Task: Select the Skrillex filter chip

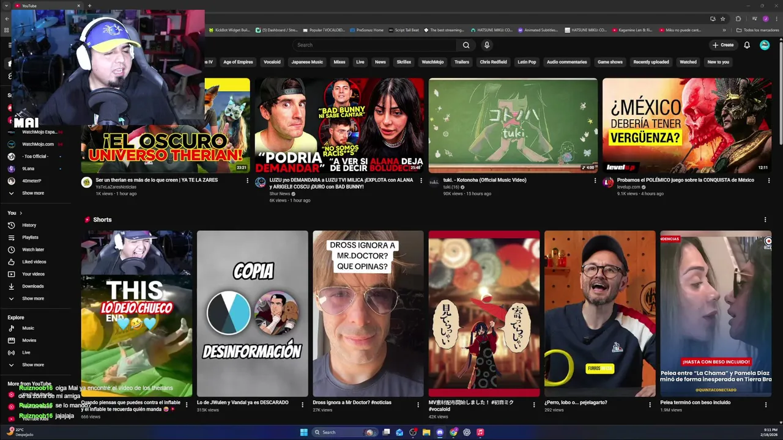Action: [404, 62]
